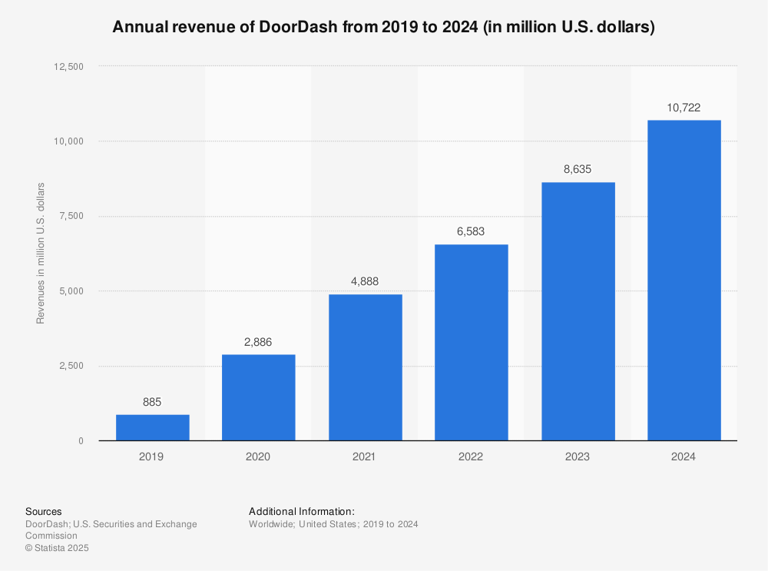Screen dimensions: 768x571
Task: Click the 2024 x-axis label
Action: tap(684, 456)
